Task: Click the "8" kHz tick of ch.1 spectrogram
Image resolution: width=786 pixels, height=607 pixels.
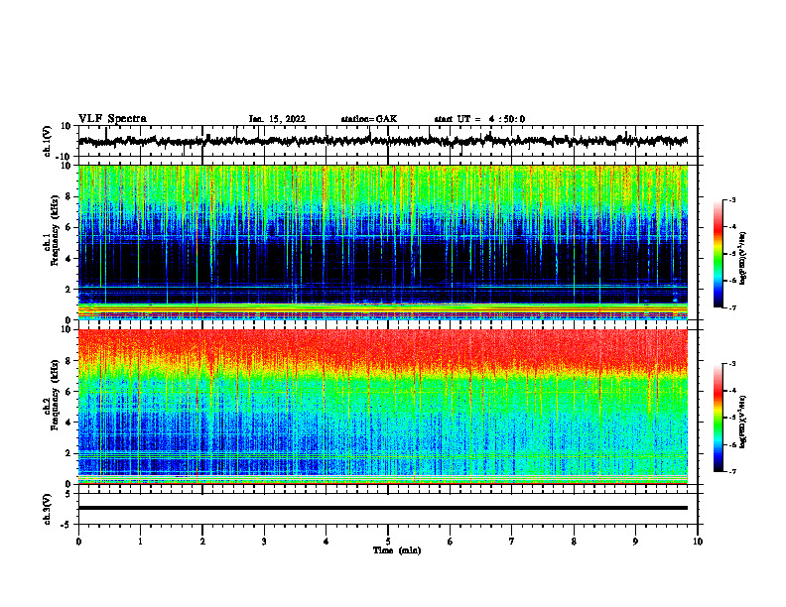Action: [x=68, y=196]
